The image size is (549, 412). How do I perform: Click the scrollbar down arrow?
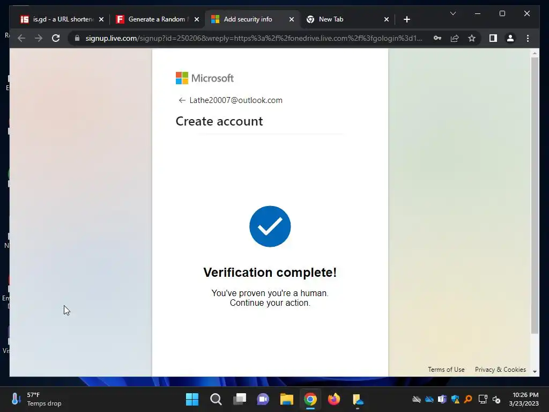(x=535, y=371)
